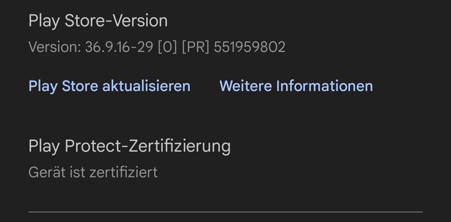Tap the "[0]" tag in version text
This screenshot has height=222, width=451.
pos(168,47)
